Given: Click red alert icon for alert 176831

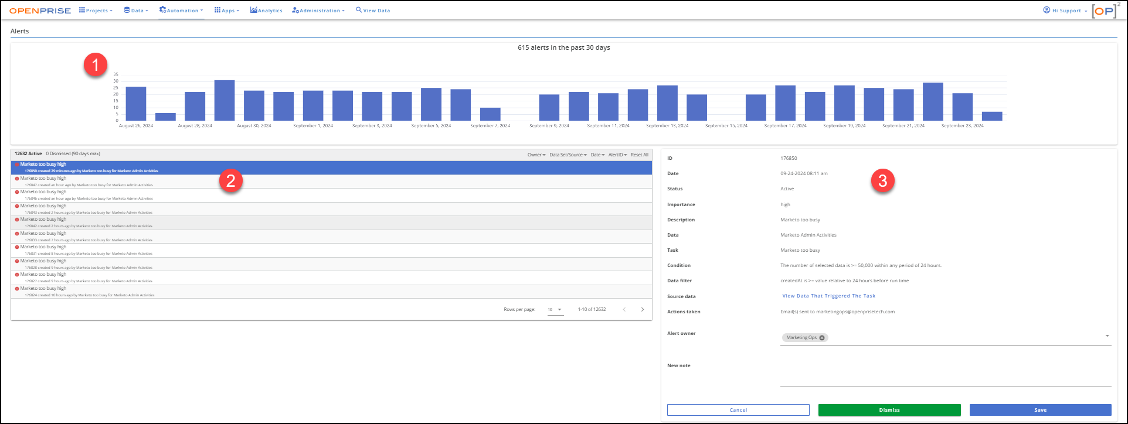Looking at the screenshot, I should (x=17, y=247).
